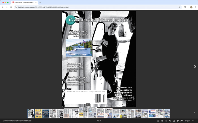
Task: Enter fullscreen view mode
Action: coord(170,121)
